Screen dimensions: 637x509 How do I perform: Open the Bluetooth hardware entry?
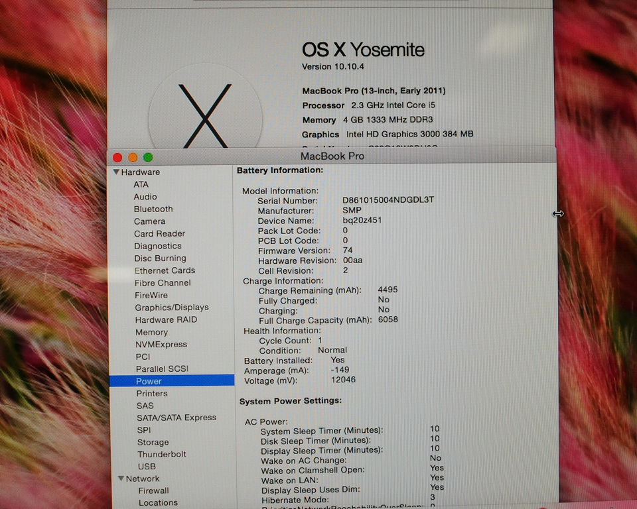coord(153,209)
